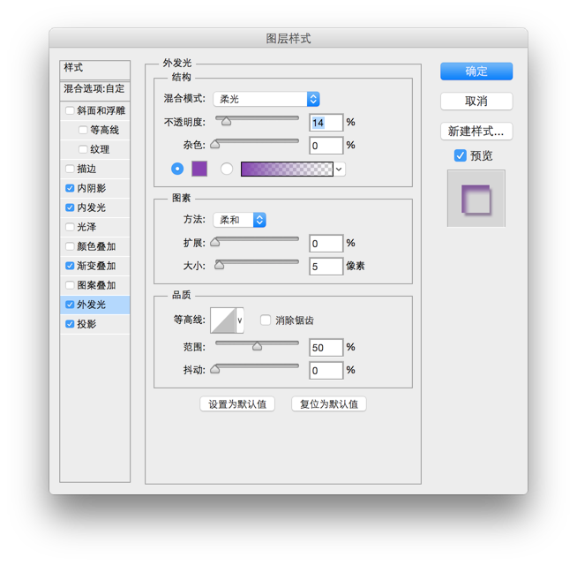
Task: Enable the 等高线 checkbox in styles list
Action: 83,130
